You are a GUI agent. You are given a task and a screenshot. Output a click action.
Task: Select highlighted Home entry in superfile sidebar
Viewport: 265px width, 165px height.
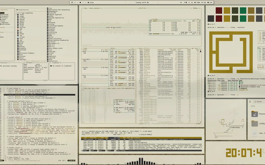pyautogui.click(x=2, y=13)
